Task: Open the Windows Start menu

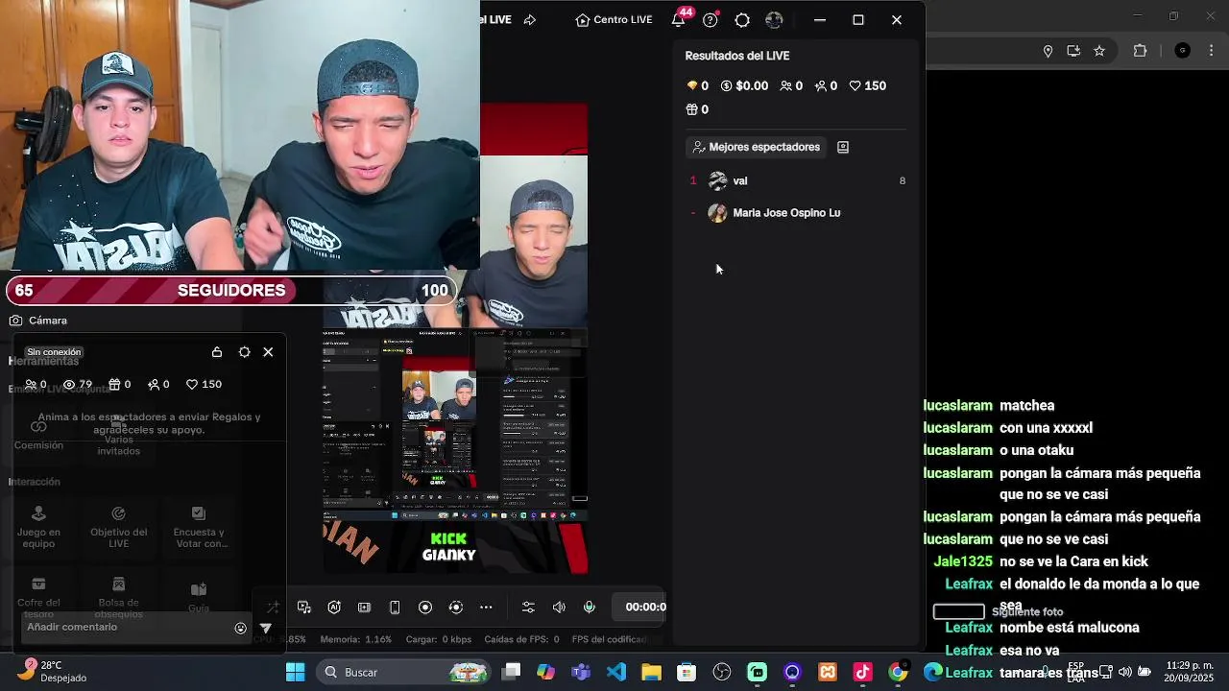Action: pyautogui.click(x=295, y=672)
